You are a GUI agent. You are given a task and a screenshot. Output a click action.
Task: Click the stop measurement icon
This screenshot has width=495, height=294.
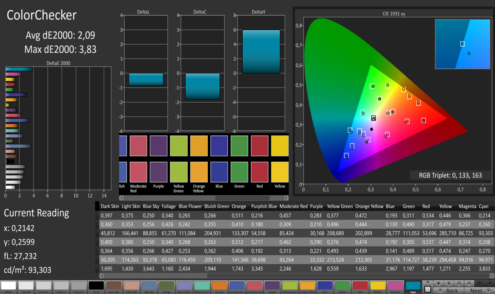[439, 283]
